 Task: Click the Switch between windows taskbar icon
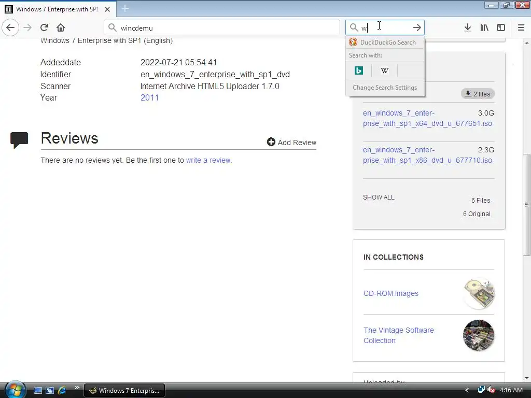pyautogui.click(x=50, y=390)
